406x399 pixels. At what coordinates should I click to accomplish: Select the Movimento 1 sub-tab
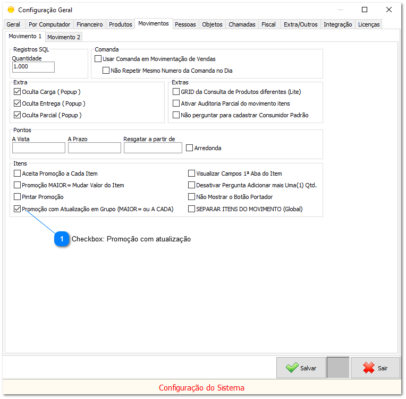point(25,36)
